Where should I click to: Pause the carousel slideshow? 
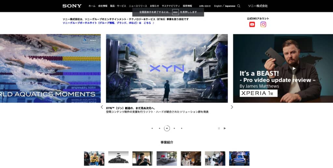point(219,128)
